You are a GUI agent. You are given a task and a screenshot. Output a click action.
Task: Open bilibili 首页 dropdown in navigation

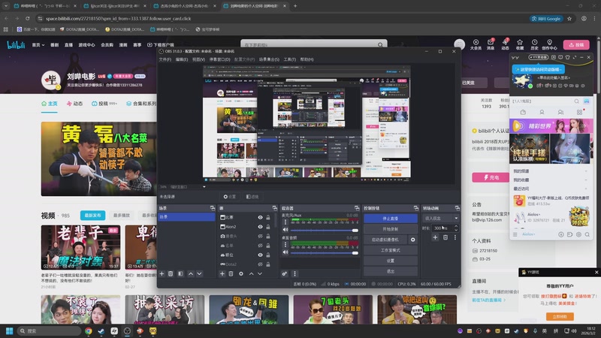point(38,45)
